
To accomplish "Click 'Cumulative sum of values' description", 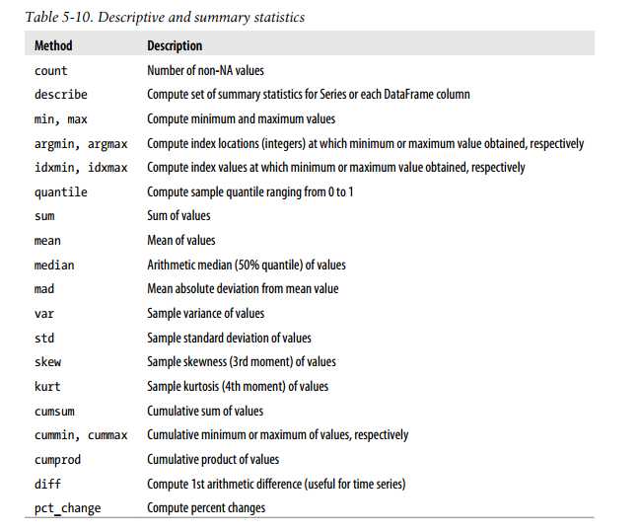I will pos(205,411).
